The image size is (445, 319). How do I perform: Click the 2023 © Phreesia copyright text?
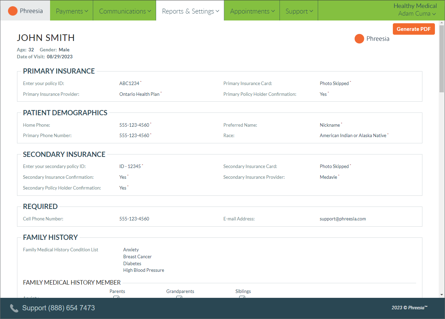[x=410, y=308]
